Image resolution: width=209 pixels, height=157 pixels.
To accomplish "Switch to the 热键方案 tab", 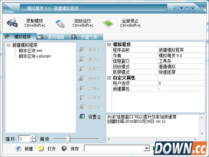I will pyautogui.click(x=86, y=37).
